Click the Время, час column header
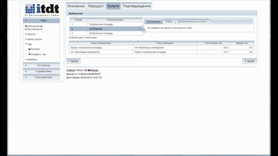The width and height of the screenshot is (278, 156). click(x=242, y=43)
